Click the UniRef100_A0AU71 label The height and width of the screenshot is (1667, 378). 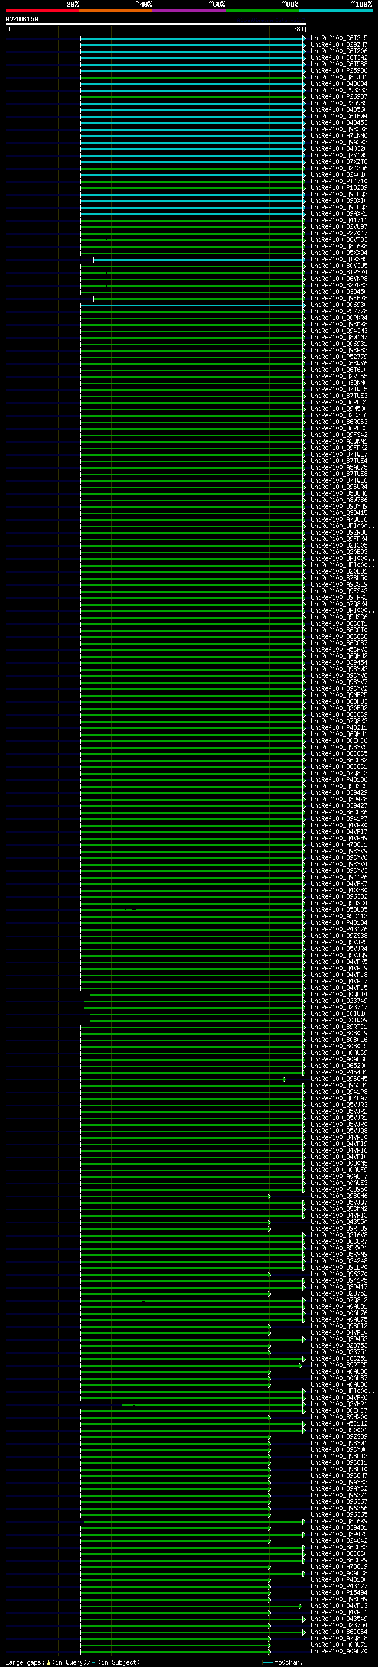click(339, 1645)
